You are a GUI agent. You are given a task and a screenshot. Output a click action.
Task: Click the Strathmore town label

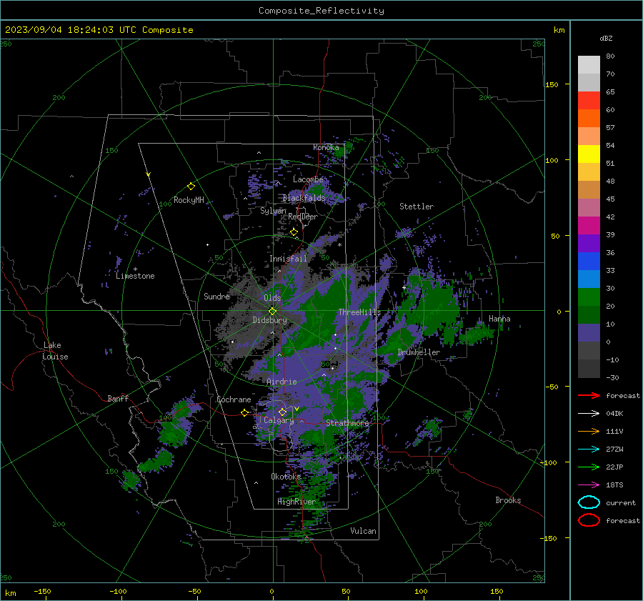tap(347, 423)
